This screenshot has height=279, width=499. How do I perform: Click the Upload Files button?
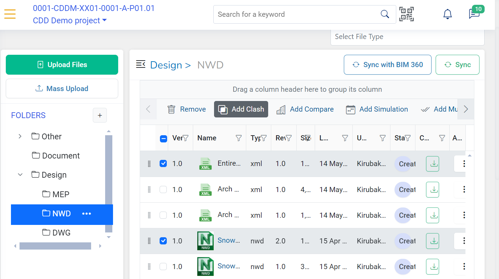(62, 65)
